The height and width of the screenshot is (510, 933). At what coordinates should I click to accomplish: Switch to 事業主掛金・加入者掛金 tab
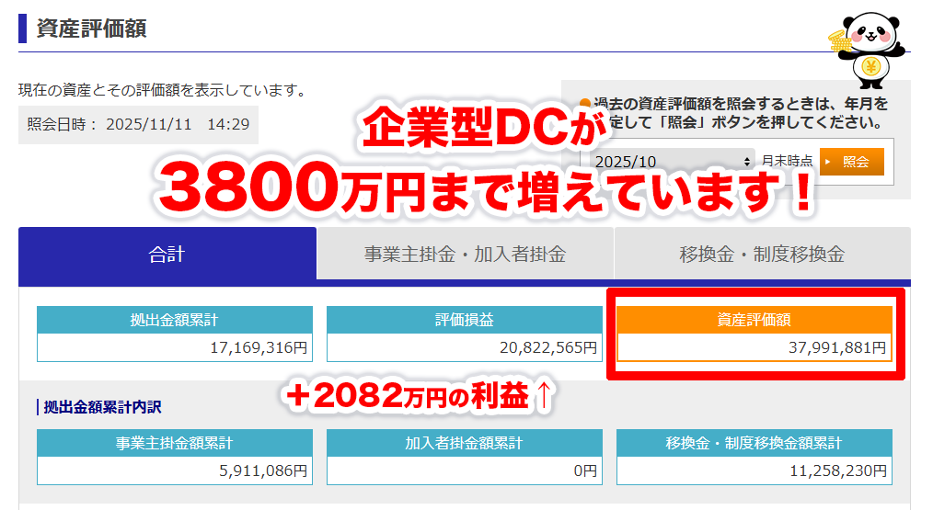466,254
